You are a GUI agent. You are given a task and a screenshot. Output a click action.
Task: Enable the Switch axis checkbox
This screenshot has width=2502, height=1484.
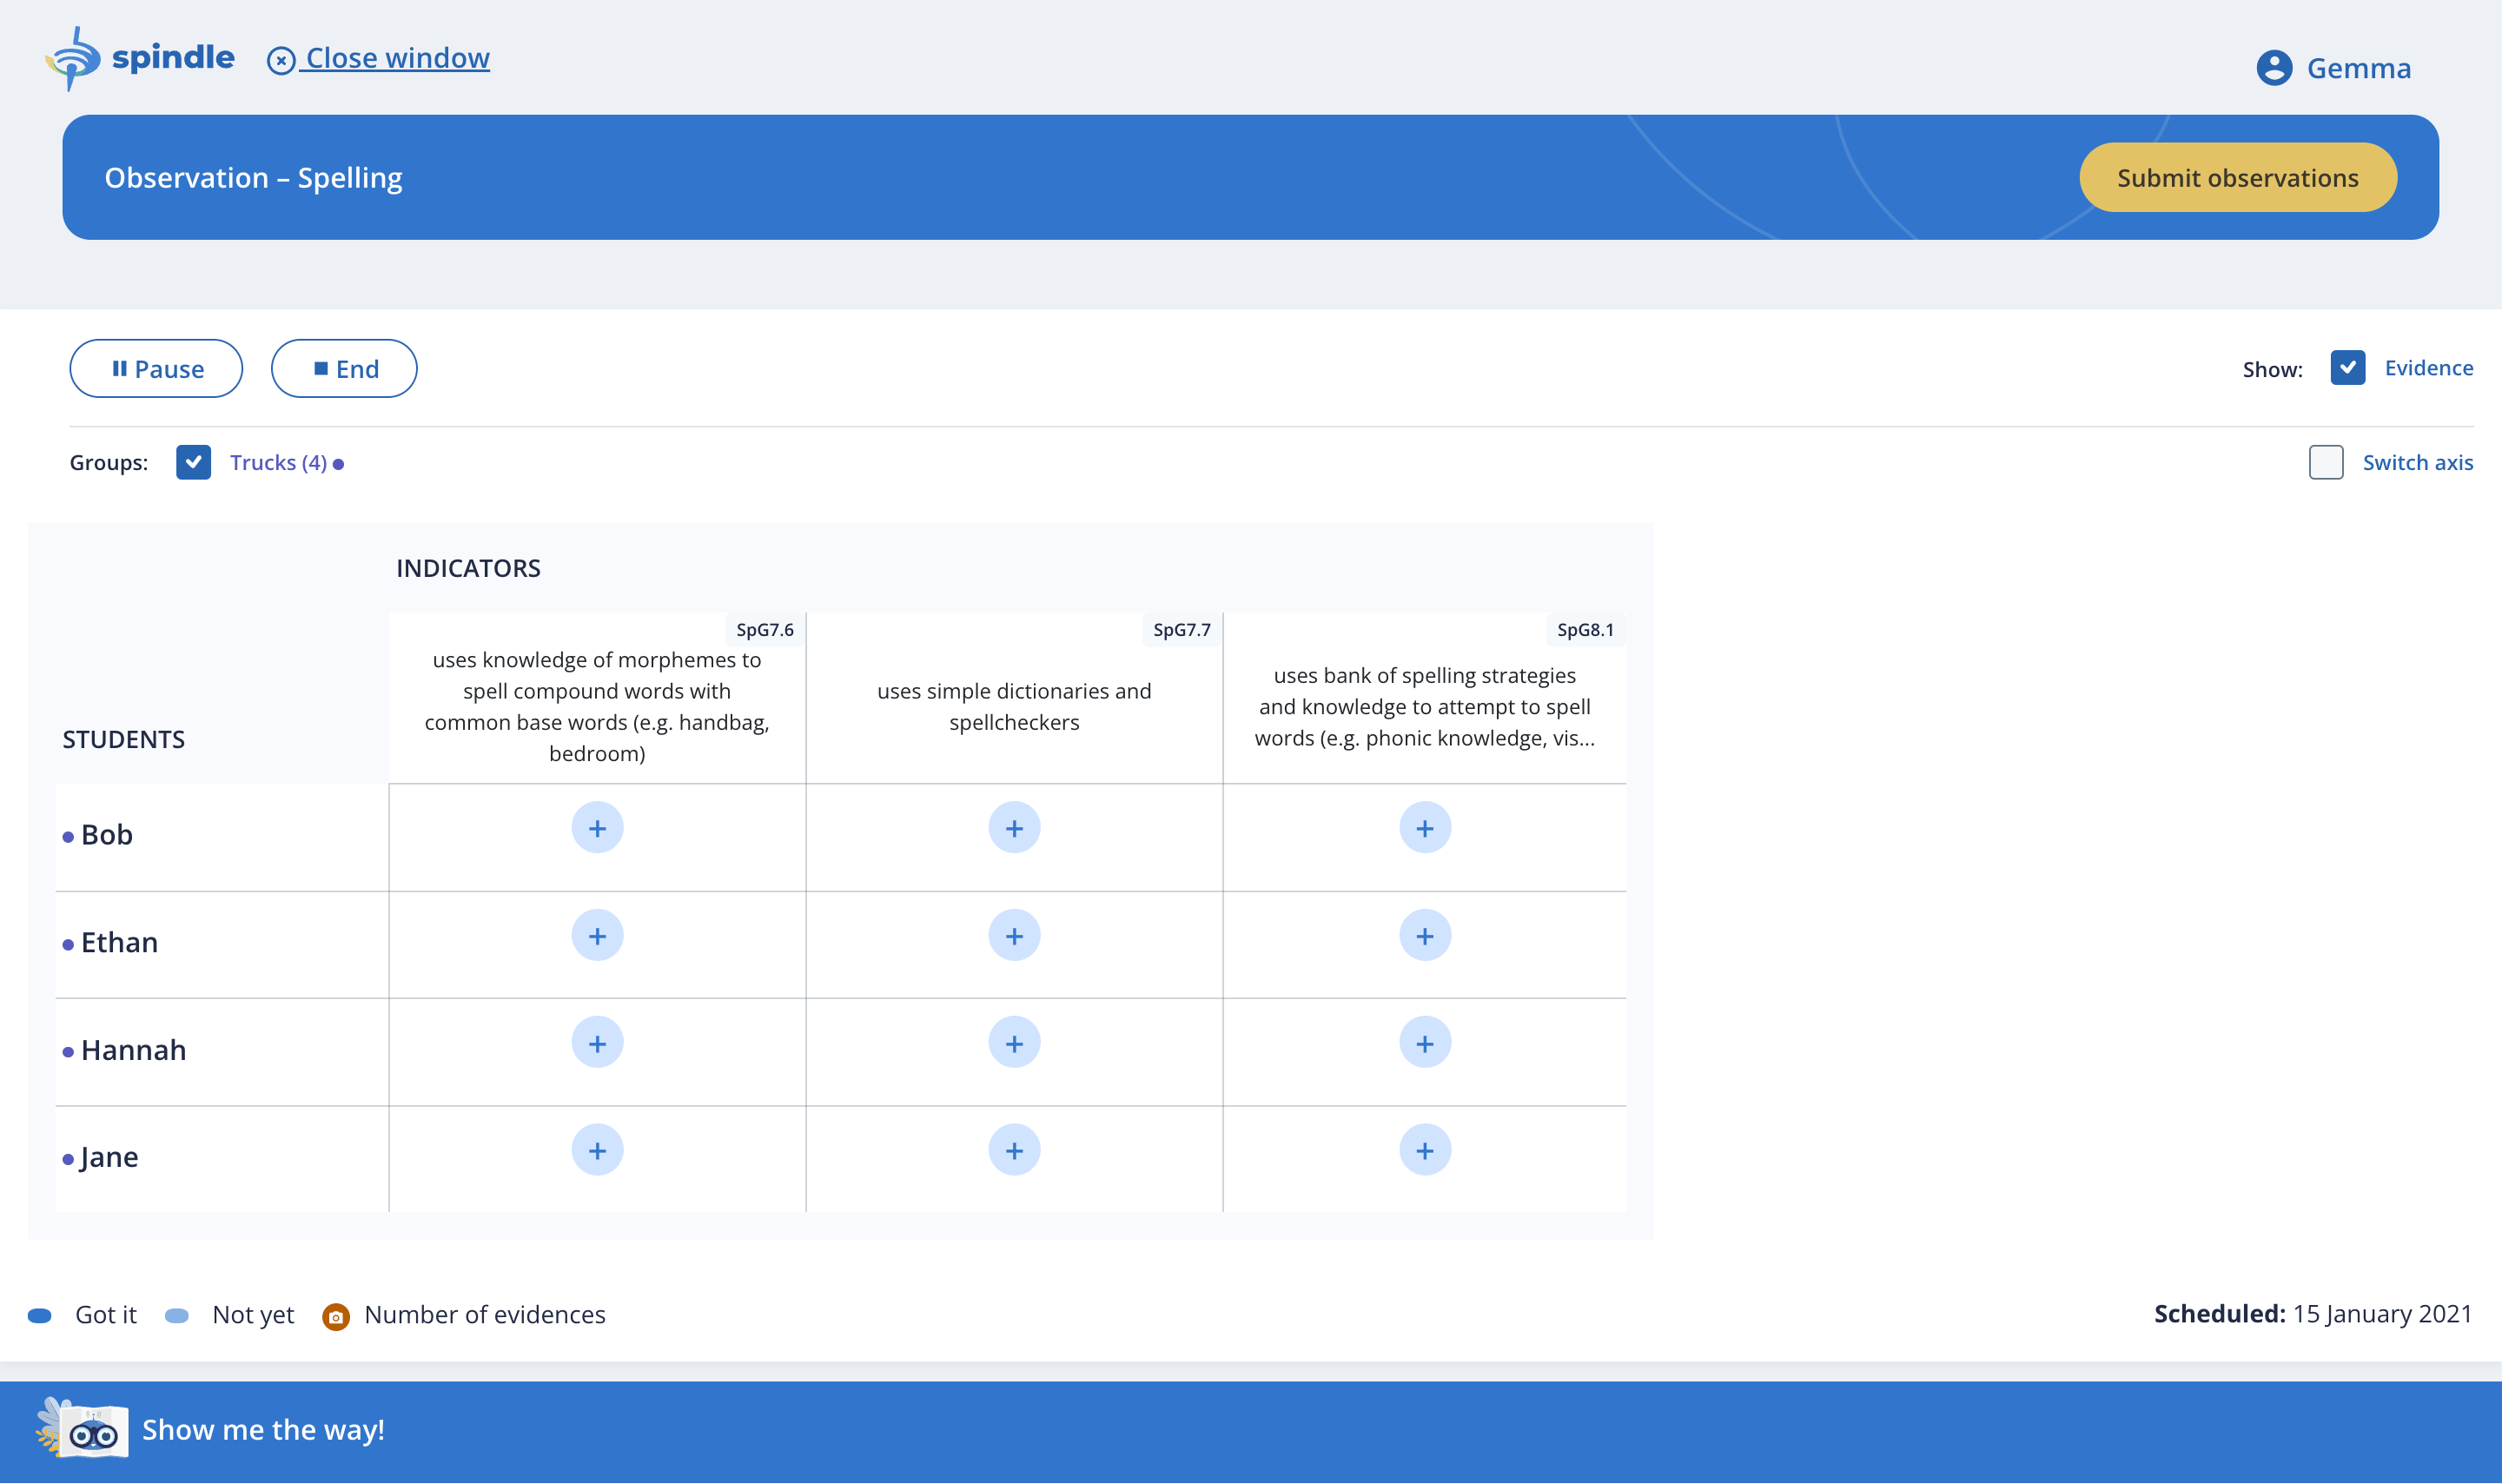pos(2325,462)
